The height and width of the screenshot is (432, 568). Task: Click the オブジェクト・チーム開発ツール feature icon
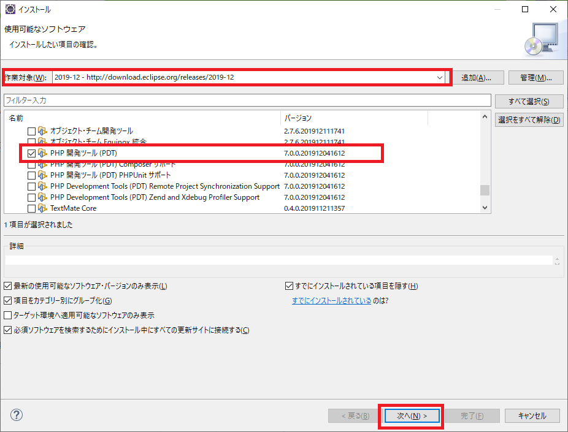(x=41, y=131)
